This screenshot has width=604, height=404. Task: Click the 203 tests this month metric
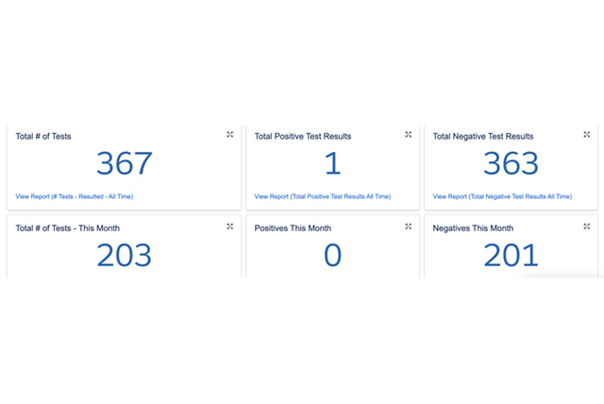[x=125, y=256]
